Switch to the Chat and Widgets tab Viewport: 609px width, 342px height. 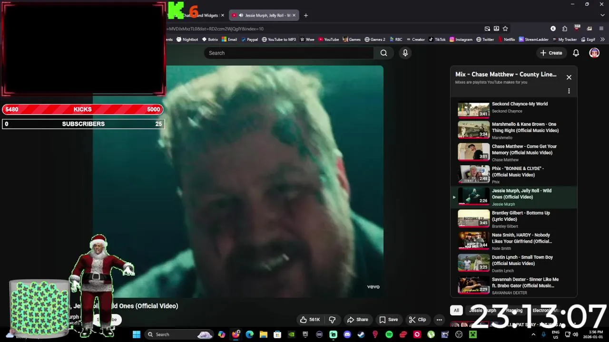click(200, 15)
